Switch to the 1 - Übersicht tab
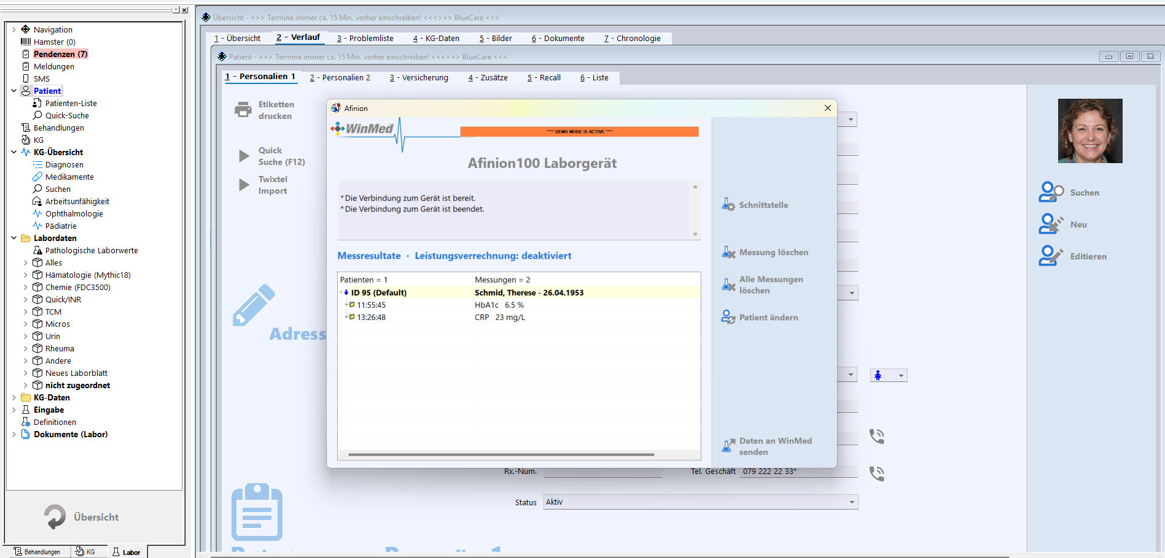1165x558 pixels. coord(237,38)
